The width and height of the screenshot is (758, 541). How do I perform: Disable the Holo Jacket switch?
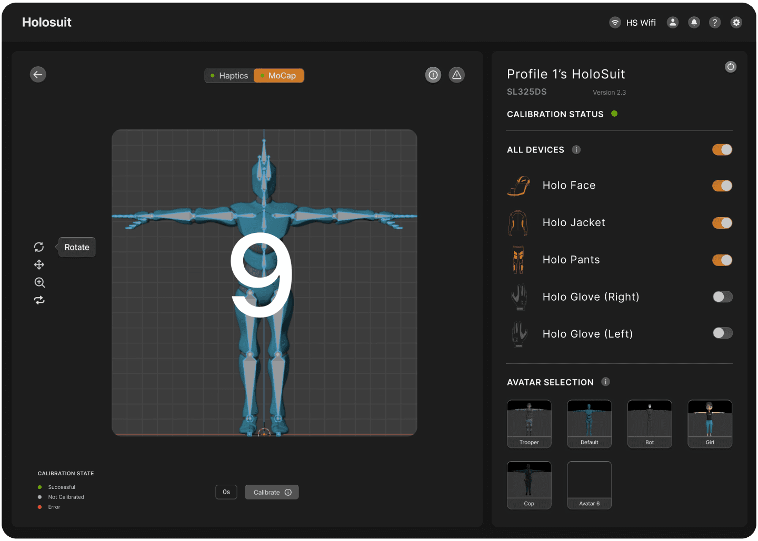[722, 223]
